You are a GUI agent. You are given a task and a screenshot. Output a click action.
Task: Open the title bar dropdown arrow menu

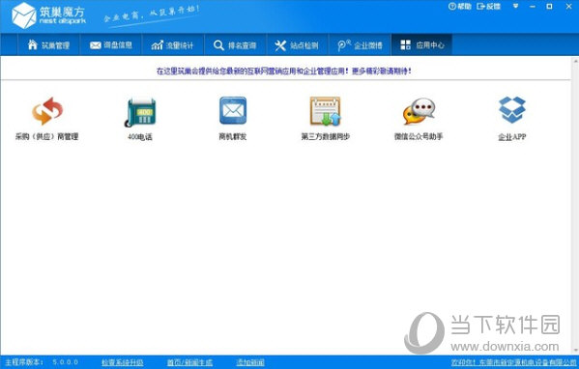tap(515, 6)
